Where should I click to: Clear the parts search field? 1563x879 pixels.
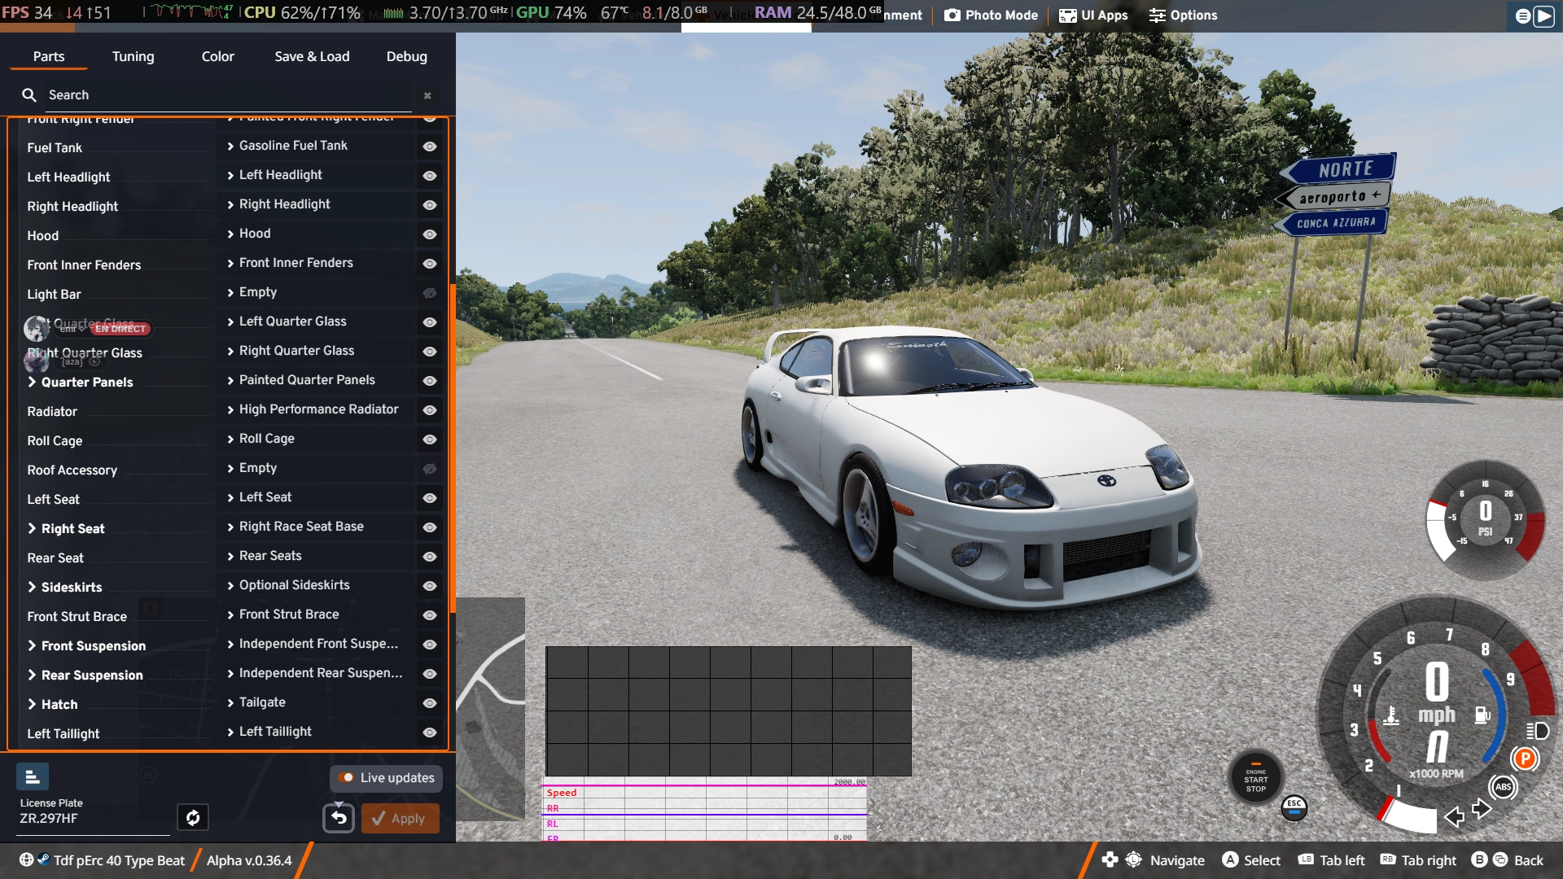tap(427, 95)
